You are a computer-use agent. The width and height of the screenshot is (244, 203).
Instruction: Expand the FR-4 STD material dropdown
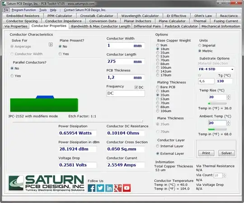(x=232, y=69)
